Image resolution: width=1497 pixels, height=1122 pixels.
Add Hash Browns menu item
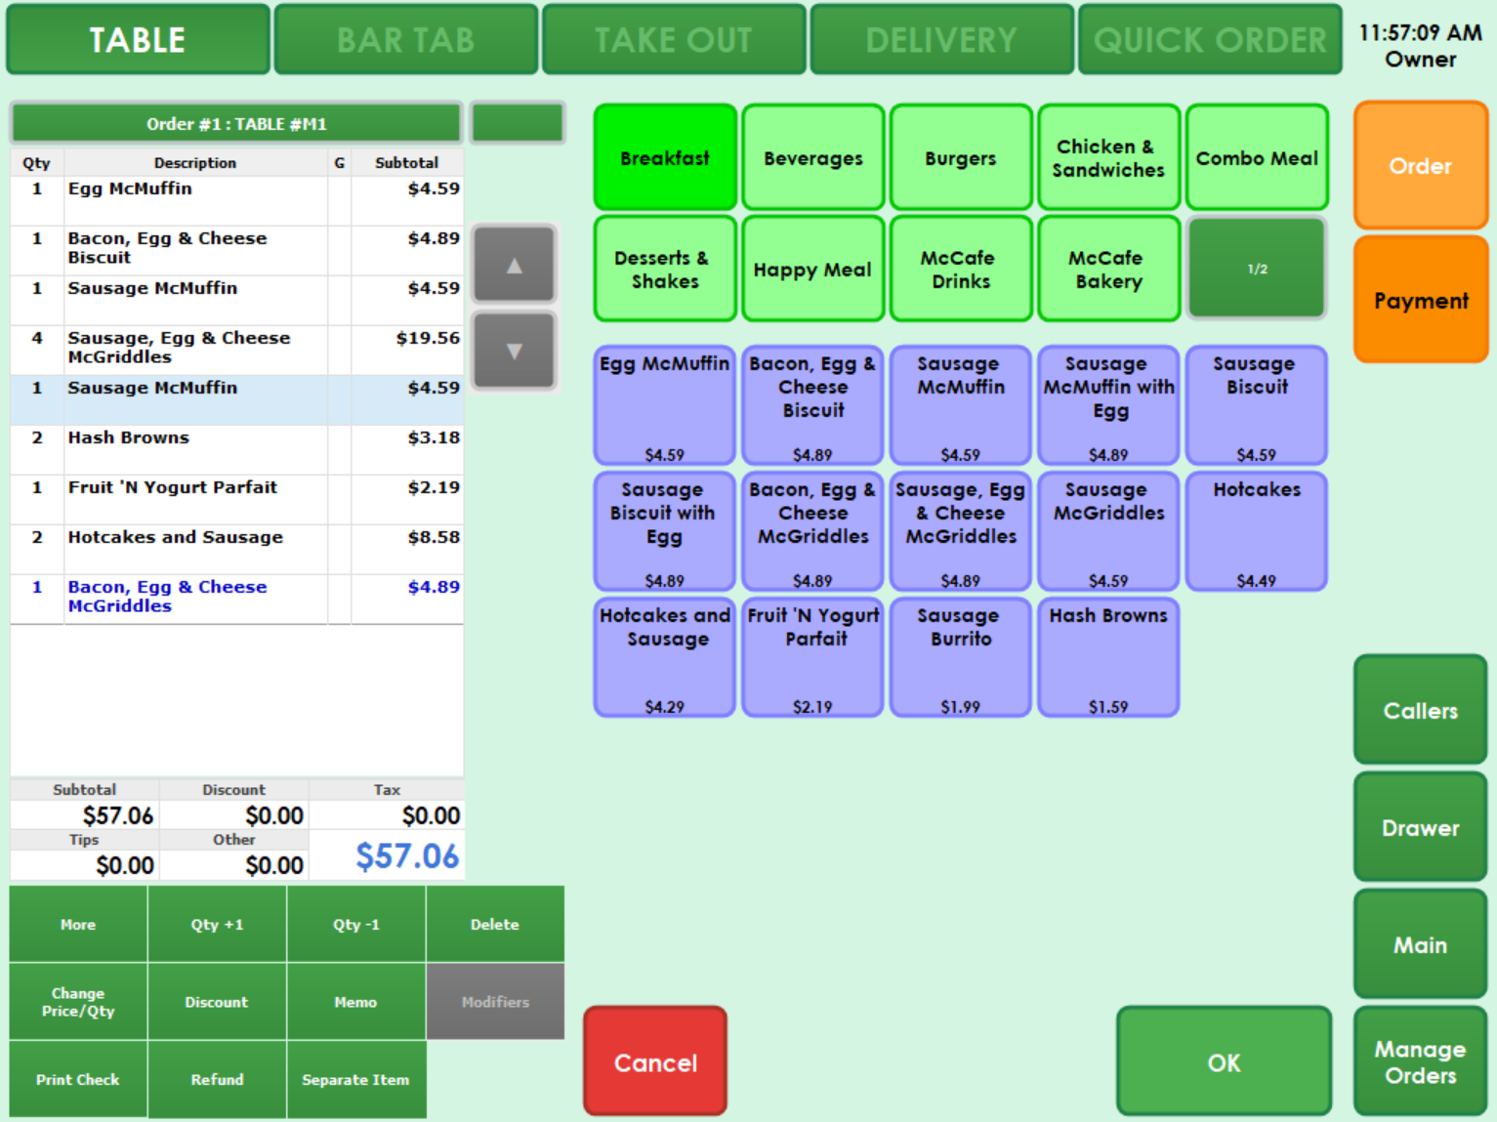[x=1109, y=657]
